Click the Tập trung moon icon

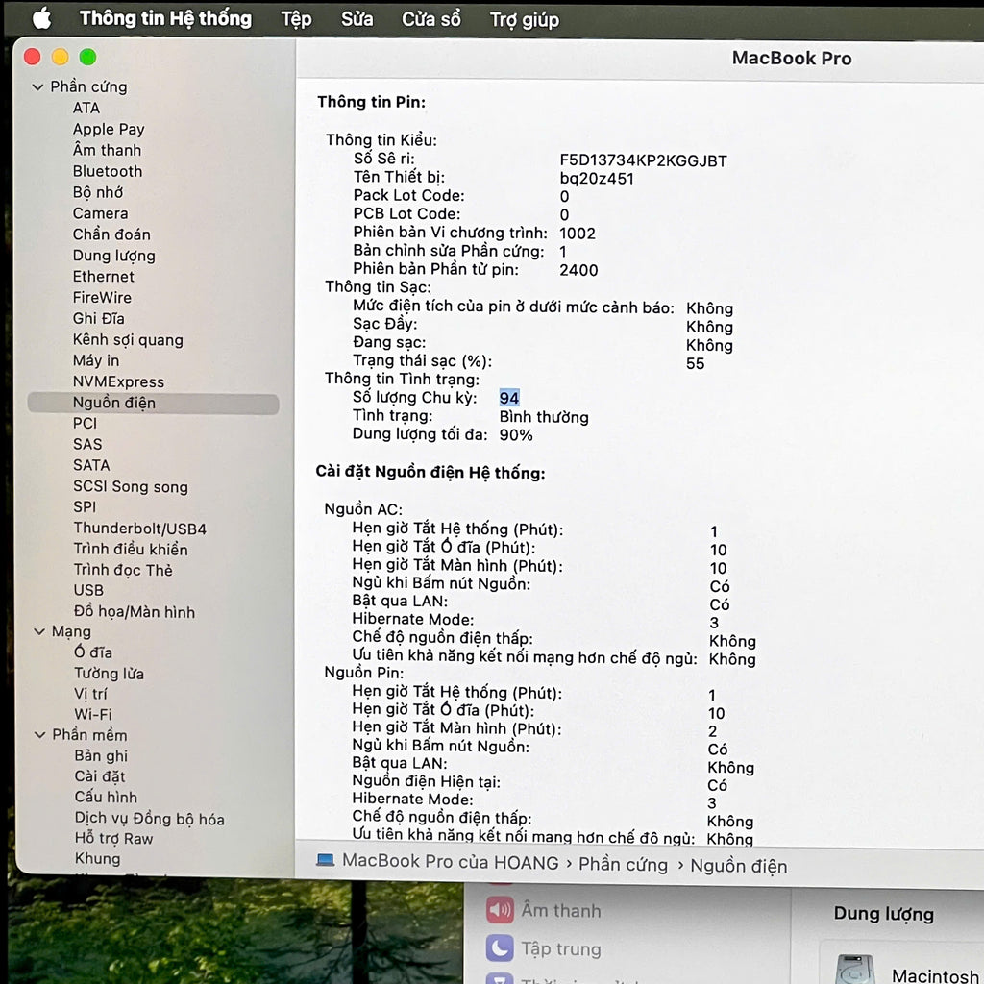pos(500,947)
